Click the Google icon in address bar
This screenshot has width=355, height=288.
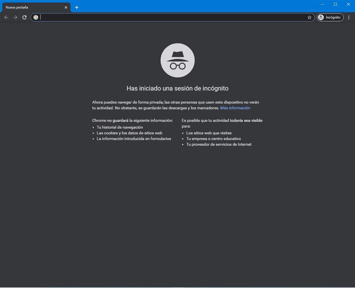(x=36, y=17)
